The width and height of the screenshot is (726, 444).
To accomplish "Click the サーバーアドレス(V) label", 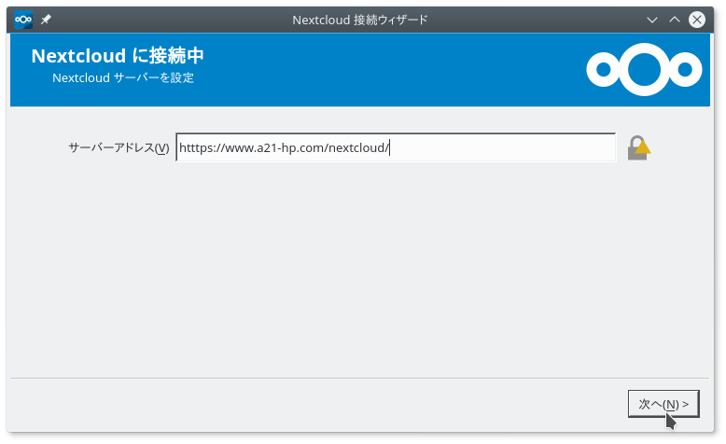I will coord(119,147).
